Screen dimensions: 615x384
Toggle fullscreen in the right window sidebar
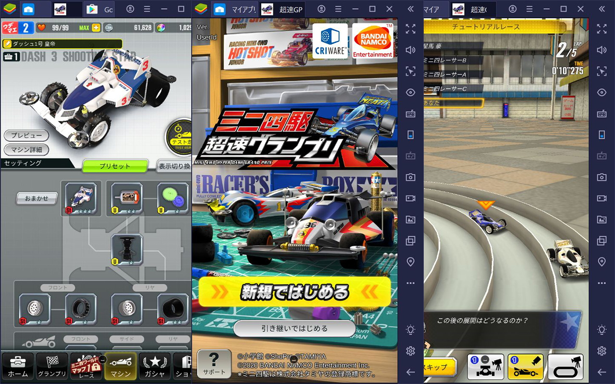click(602, 29)
